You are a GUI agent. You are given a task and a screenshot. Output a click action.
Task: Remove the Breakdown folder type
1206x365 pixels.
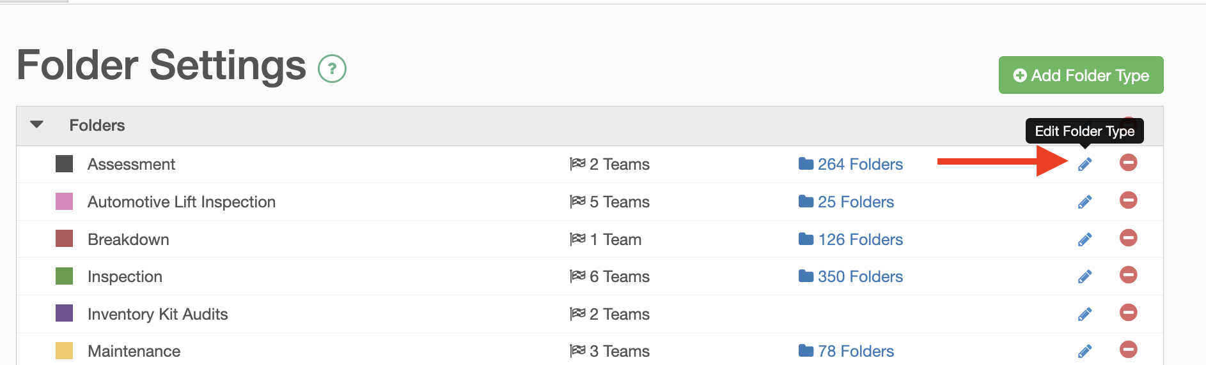(1128, 238)
